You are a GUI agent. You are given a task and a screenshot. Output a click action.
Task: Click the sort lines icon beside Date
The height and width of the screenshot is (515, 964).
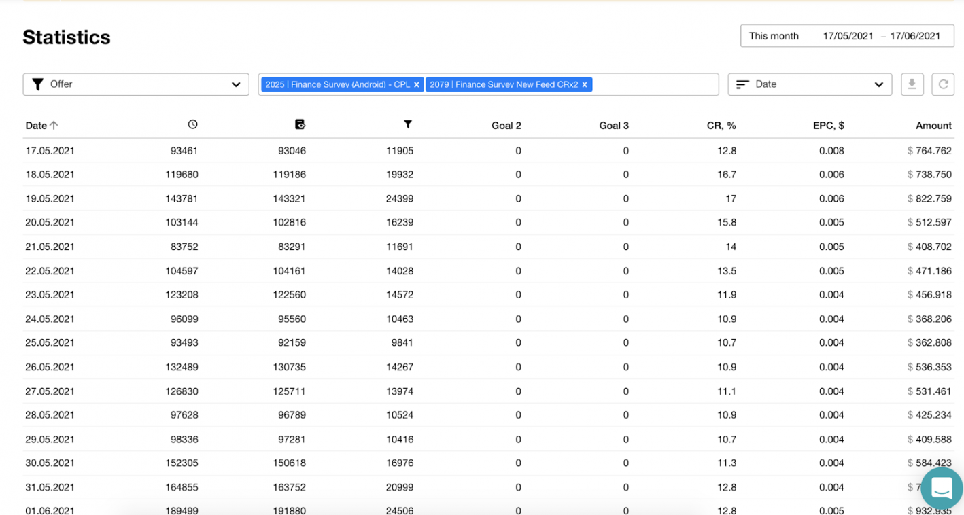pyautogui.click(x=742, y=84)
